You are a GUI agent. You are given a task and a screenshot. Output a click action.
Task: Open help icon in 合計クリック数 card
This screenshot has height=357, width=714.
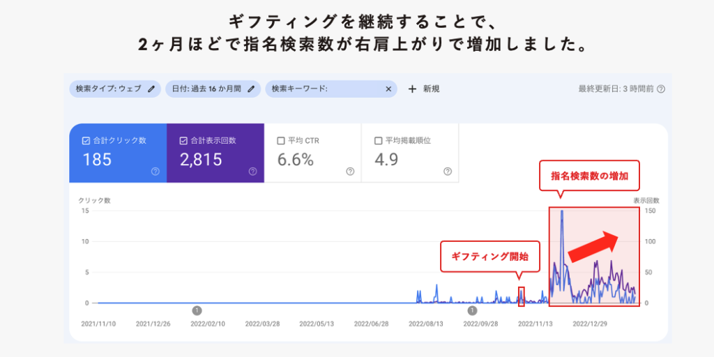155,172
